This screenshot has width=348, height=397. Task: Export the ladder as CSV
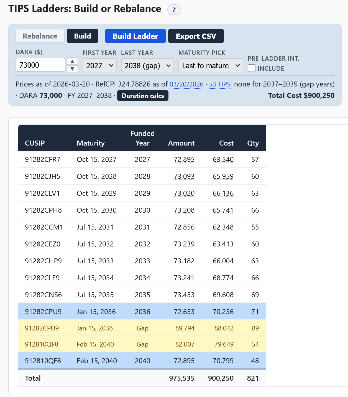pos(196,36)
